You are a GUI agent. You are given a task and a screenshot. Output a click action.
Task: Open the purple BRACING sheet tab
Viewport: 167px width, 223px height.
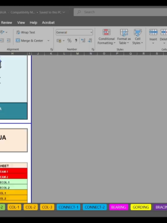pyautogui.click(x=161, y=207)
